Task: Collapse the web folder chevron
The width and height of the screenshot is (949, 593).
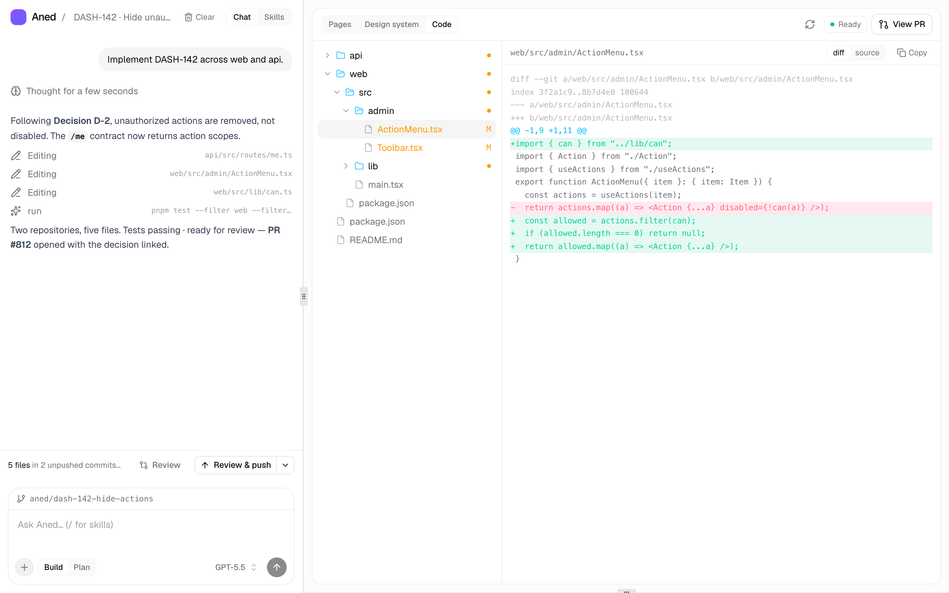Action: pyautogui.click(x=327, y=74)
